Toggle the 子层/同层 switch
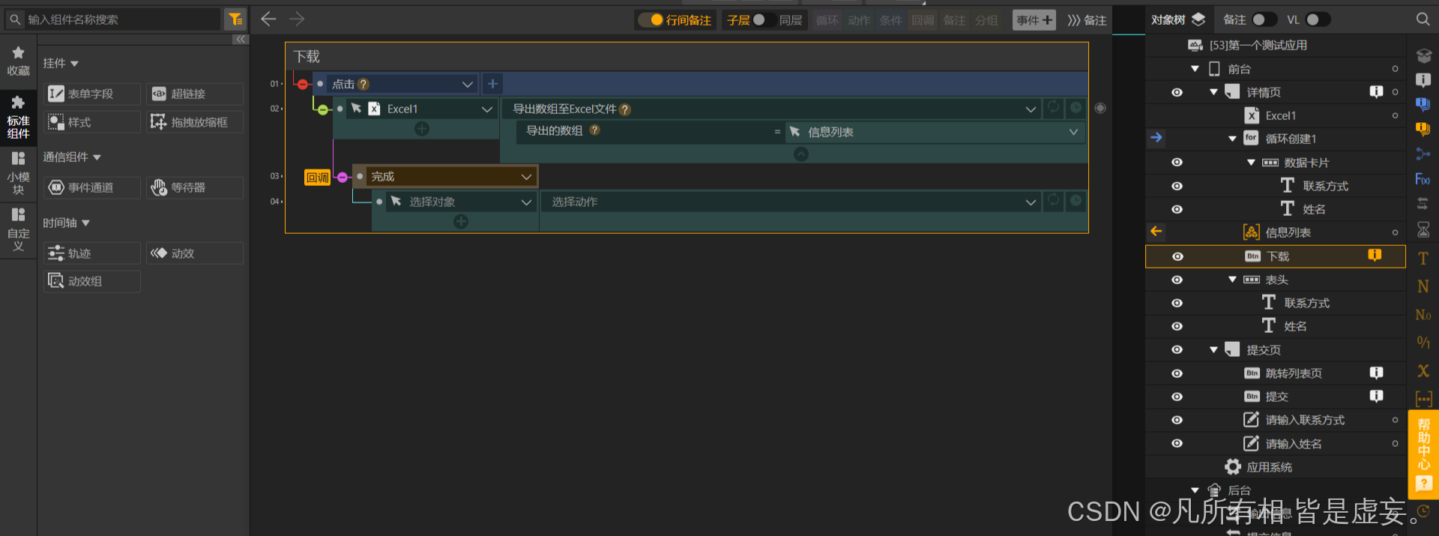The width and height of the screenshot is (1439, 536). pos(764,20)
